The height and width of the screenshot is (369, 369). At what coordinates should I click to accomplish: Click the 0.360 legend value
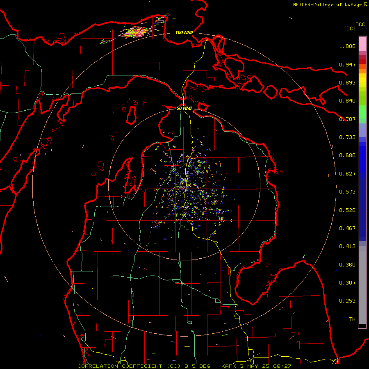point(347,265)
